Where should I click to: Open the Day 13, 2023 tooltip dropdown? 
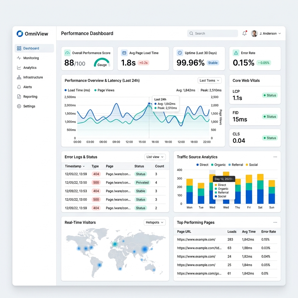click(x=224, y=179)
